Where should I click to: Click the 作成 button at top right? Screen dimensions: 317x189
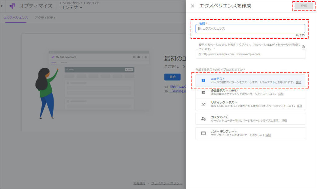point(303,6)
